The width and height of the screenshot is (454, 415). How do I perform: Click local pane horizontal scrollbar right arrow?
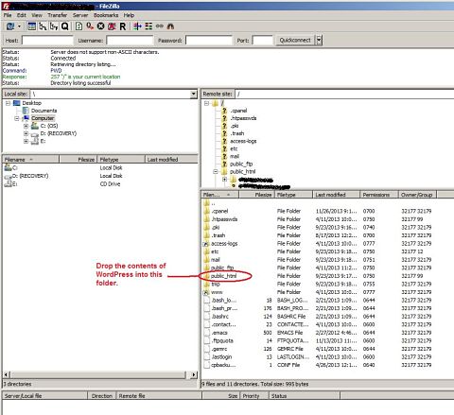pos(194,374)
